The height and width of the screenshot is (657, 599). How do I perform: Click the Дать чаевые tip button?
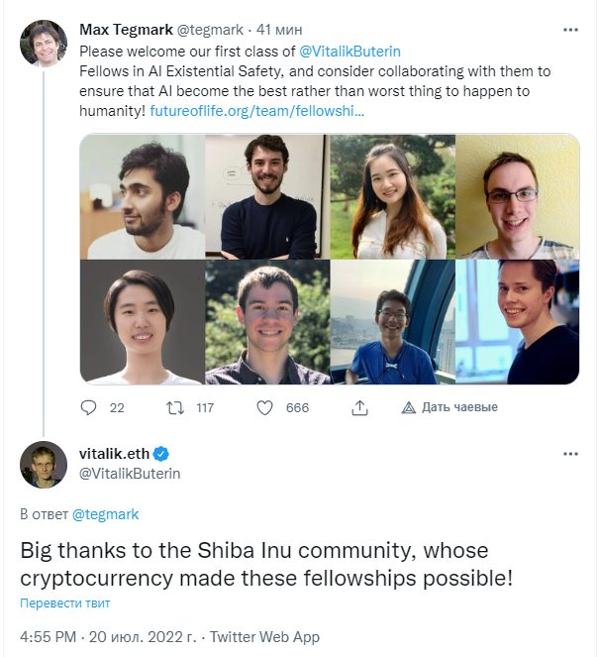(449, 407)
